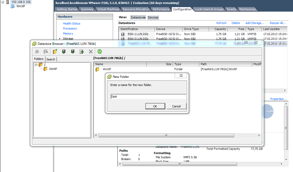293x172 pixels.
Task: Click the upload files to datastore icon
Action: tap(64, 51)
